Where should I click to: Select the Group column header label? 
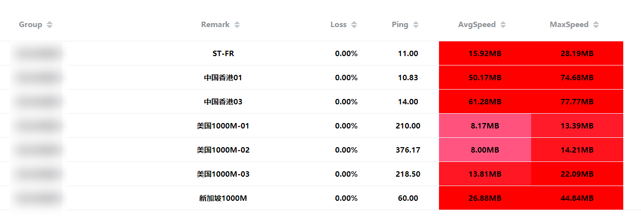pyautogui.click(x=31, y=25)
